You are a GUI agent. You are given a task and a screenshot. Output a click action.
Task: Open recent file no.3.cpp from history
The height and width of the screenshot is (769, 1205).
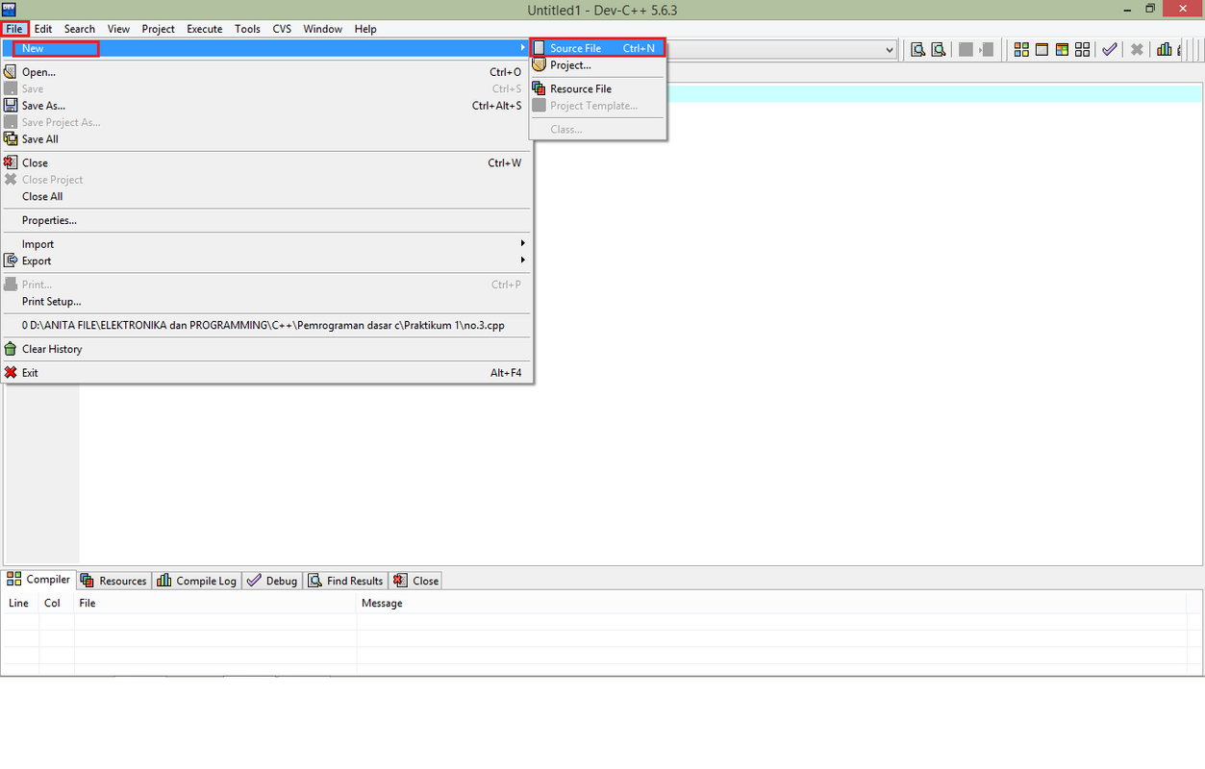[x=263, y=325]
